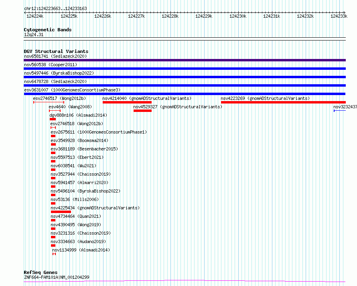The image size is (357, 286).
Task: Open nsv560538 (Cooper2011) variant label
Action: tap(51, 65)
